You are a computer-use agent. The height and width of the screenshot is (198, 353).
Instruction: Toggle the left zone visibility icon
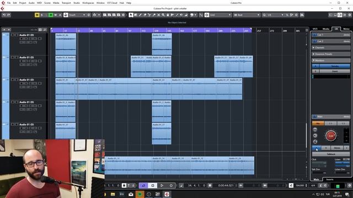click(x=330, y=15)
